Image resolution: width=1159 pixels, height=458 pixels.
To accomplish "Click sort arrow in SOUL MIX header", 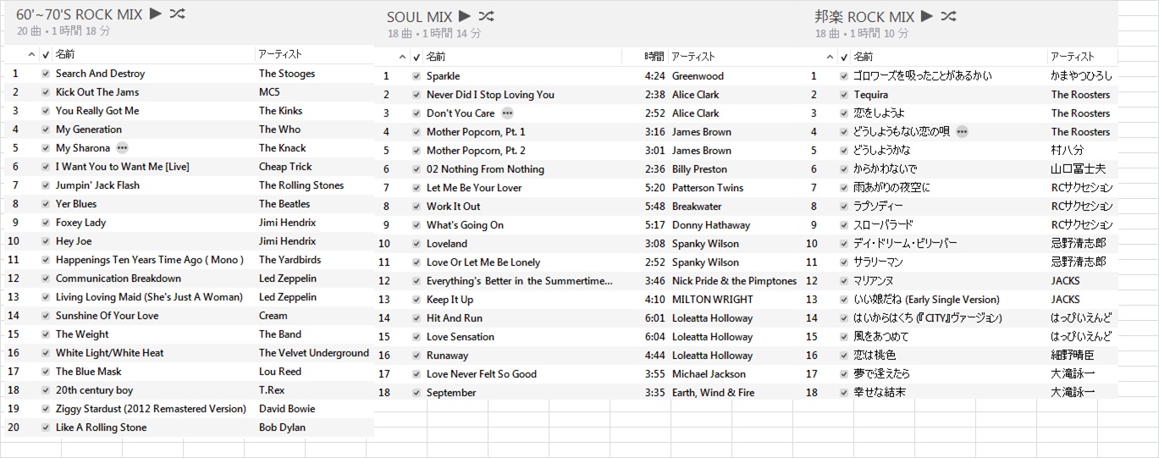I will tap(403, 57).
